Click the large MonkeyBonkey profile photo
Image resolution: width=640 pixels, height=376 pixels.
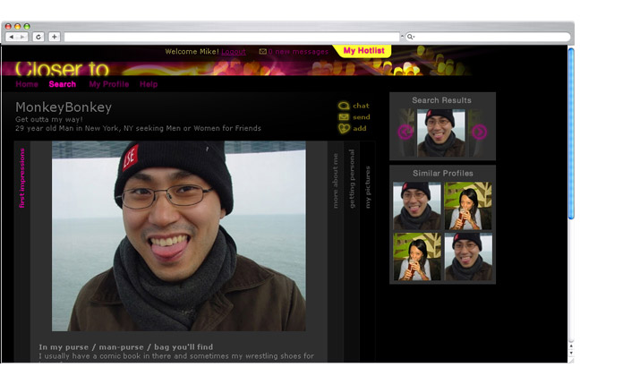pyautogui.click(x=179, y=236)
